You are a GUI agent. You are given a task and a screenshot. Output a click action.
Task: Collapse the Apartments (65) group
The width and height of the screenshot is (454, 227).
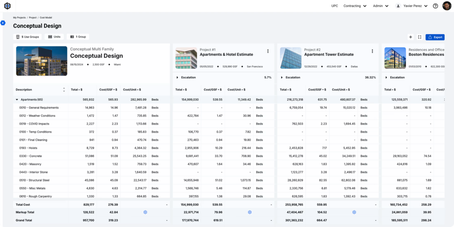pyautogui.click(x=17, y=100)
